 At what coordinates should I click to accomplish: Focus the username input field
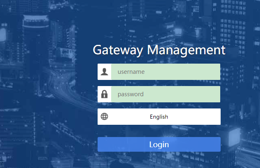point(166,72)
